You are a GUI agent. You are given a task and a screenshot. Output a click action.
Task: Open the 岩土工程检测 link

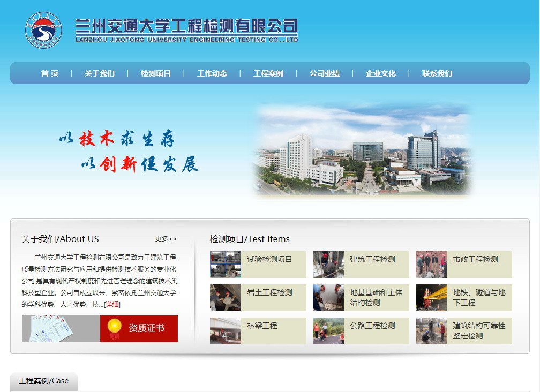click(x=269, y=292)
